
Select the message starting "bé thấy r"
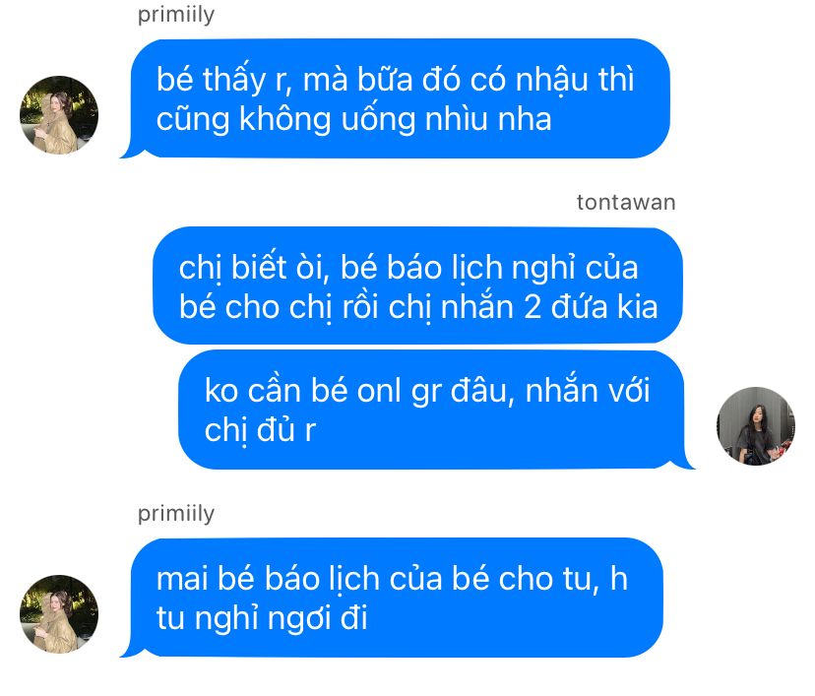tap(395, 98)
